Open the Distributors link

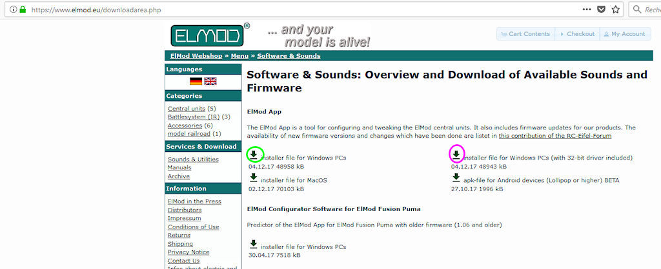click(x=185, y=210)
